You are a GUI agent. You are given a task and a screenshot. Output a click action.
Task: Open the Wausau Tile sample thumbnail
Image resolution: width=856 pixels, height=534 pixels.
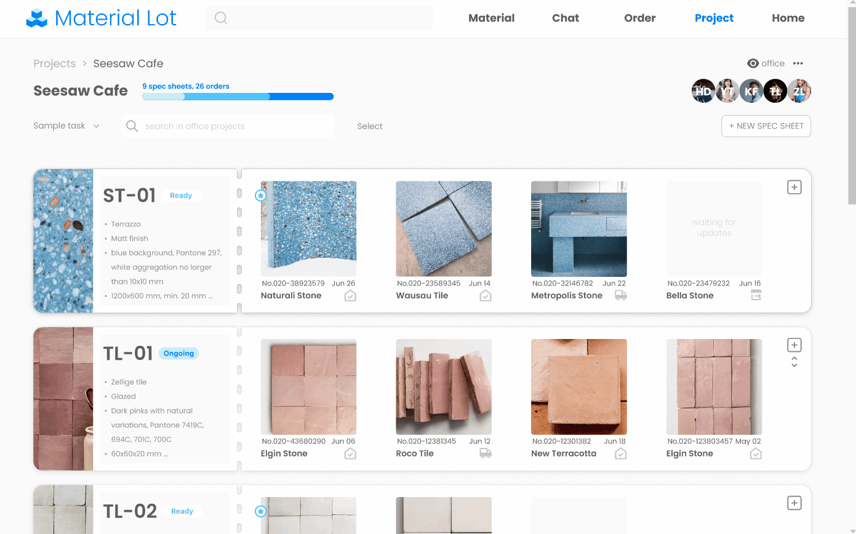pyautogui.click(x=444, y=228)
